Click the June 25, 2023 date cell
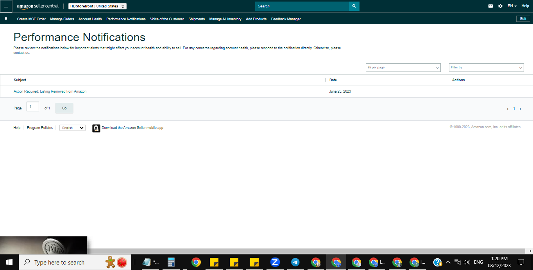533x270 pixels. pyautogui.click(x=340, y=91)
